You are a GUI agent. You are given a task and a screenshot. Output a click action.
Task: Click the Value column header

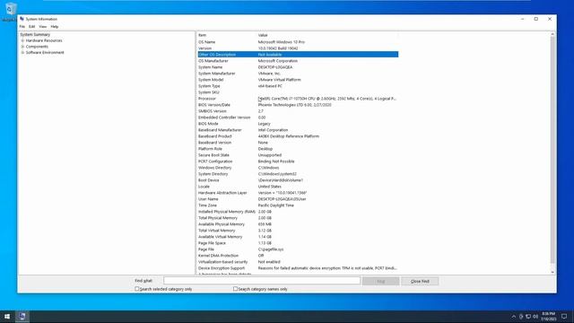[327, 35]
